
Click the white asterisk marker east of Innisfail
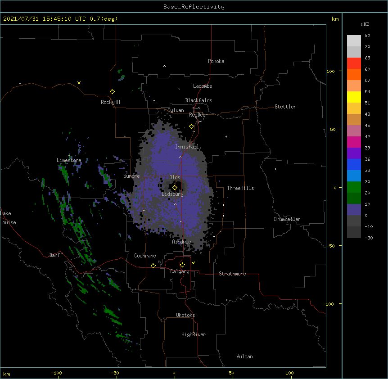(x=226, y=136)
